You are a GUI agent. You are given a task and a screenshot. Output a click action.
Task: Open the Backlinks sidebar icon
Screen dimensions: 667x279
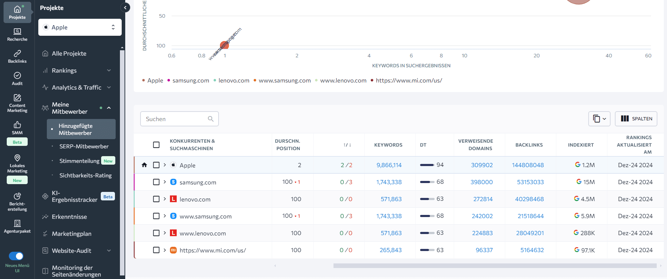click(x=17, y=53)
